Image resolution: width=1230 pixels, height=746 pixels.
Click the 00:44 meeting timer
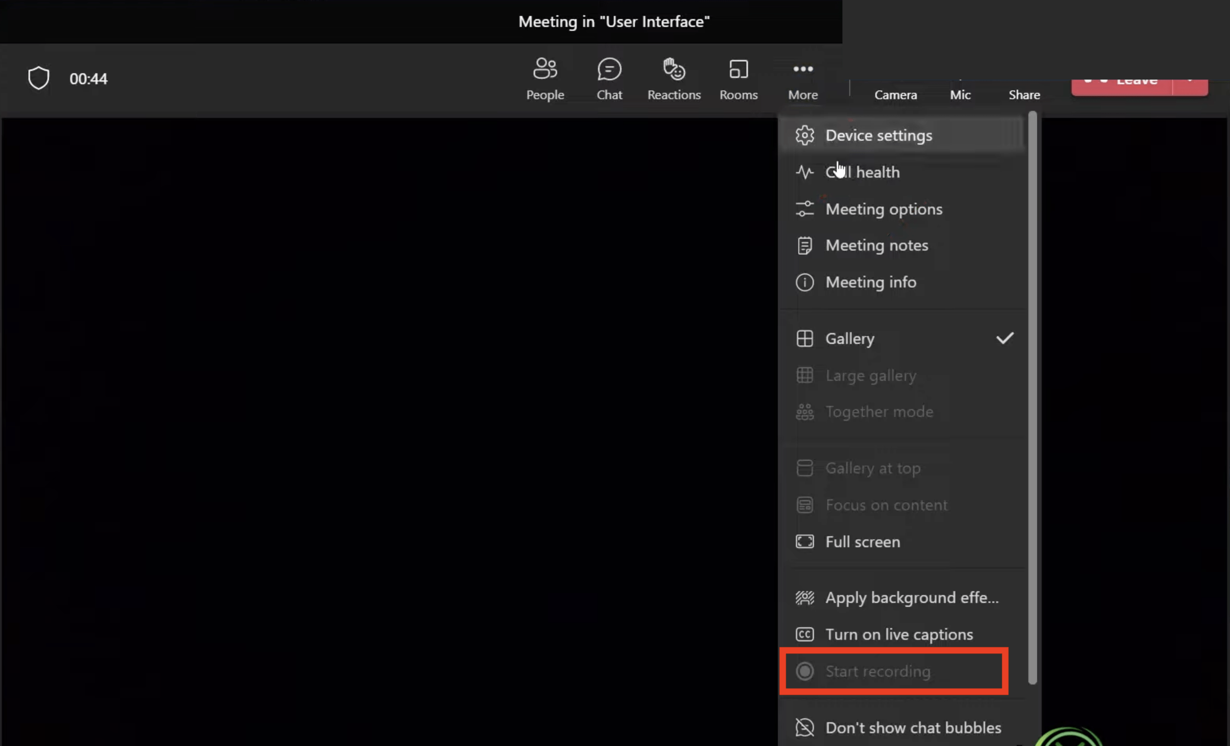point(88,78)
